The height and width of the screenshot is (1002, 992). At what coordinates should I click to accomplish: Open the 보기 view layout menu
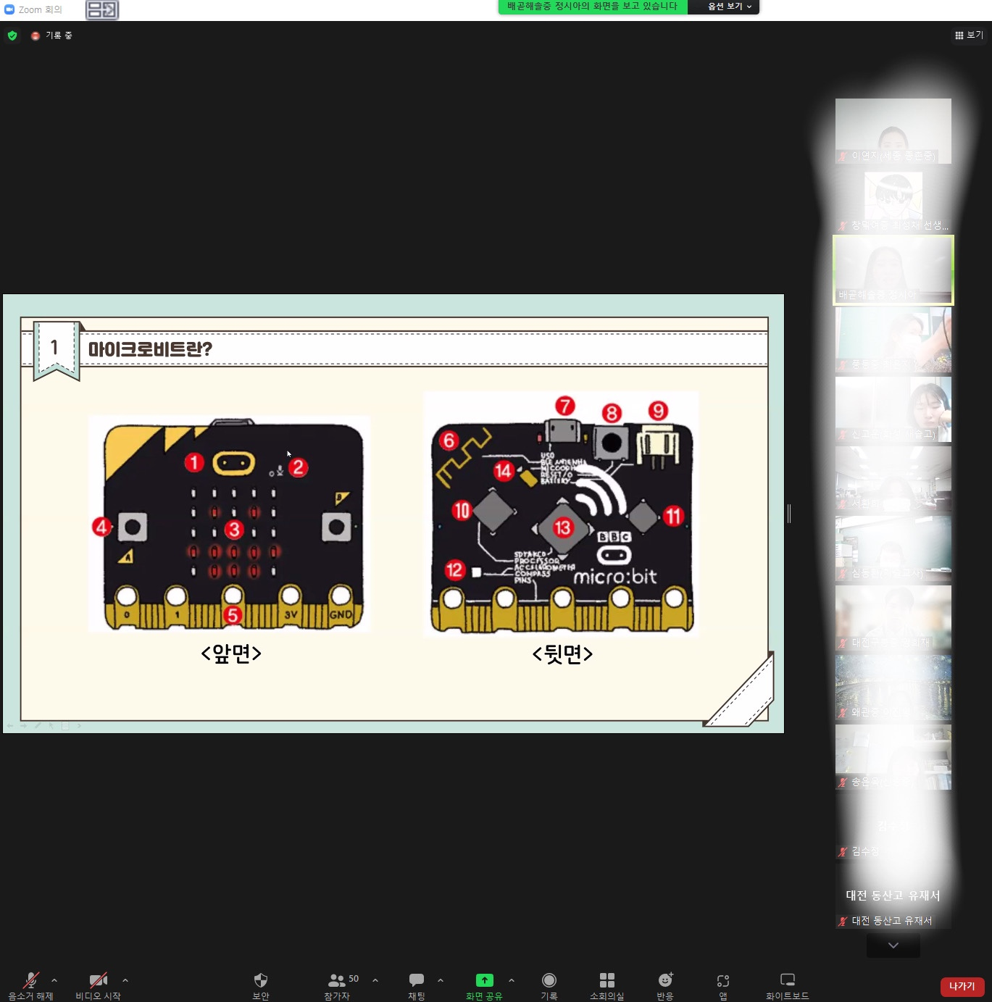coord(969,36)
